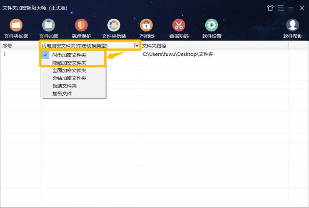Screen dimensions: 309x208
Task: Select the 文件加密 file encryption icon
Action: [x=48, y=25]
